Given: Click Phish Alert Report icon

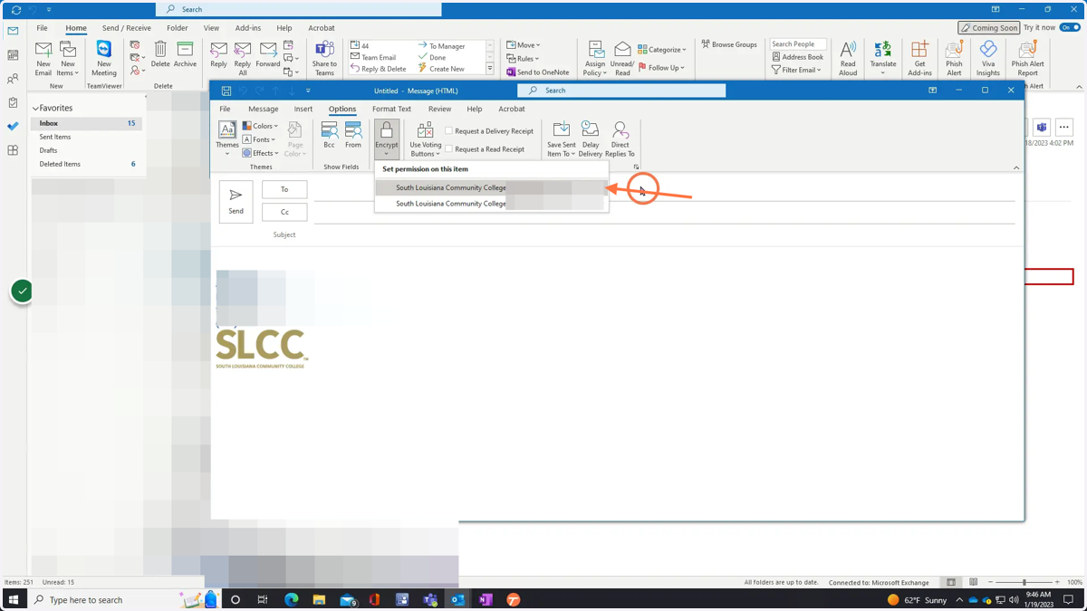Looking at the screenshot, I should (1028, 59).
